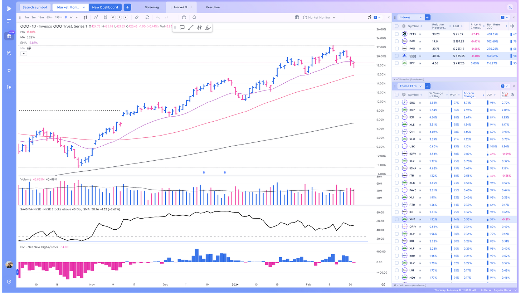Select the comment annotation tool

point(182,28)
